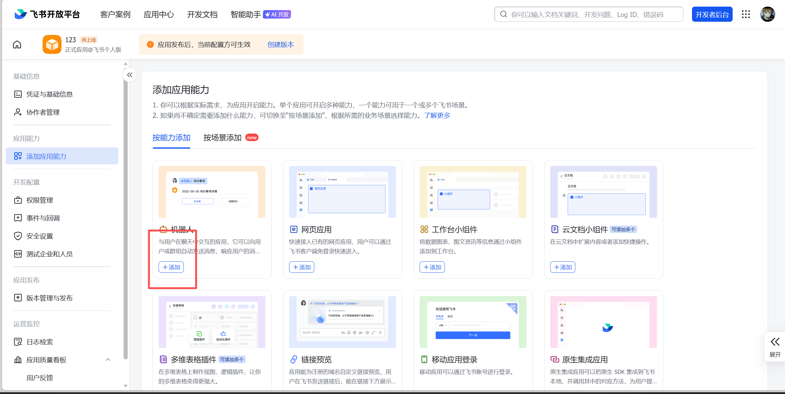Open 智能助手 in top navigation
The image size is (785, 394).
[246, 14]
